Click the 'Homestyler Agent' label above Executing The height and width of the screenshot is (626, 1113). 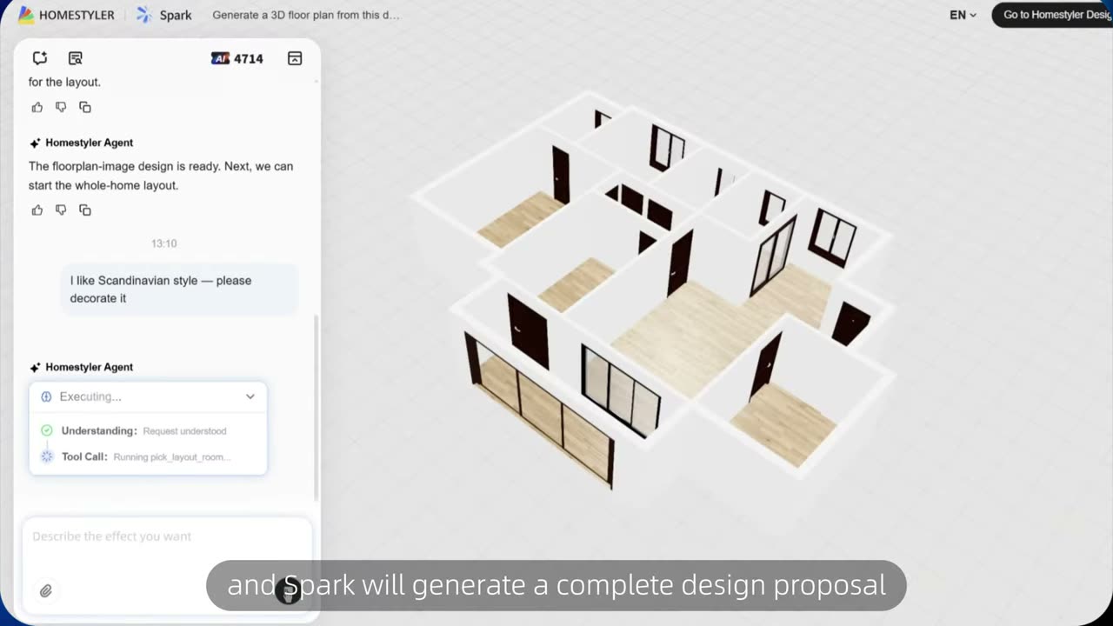pyautogui.click(x=89, y=367)
